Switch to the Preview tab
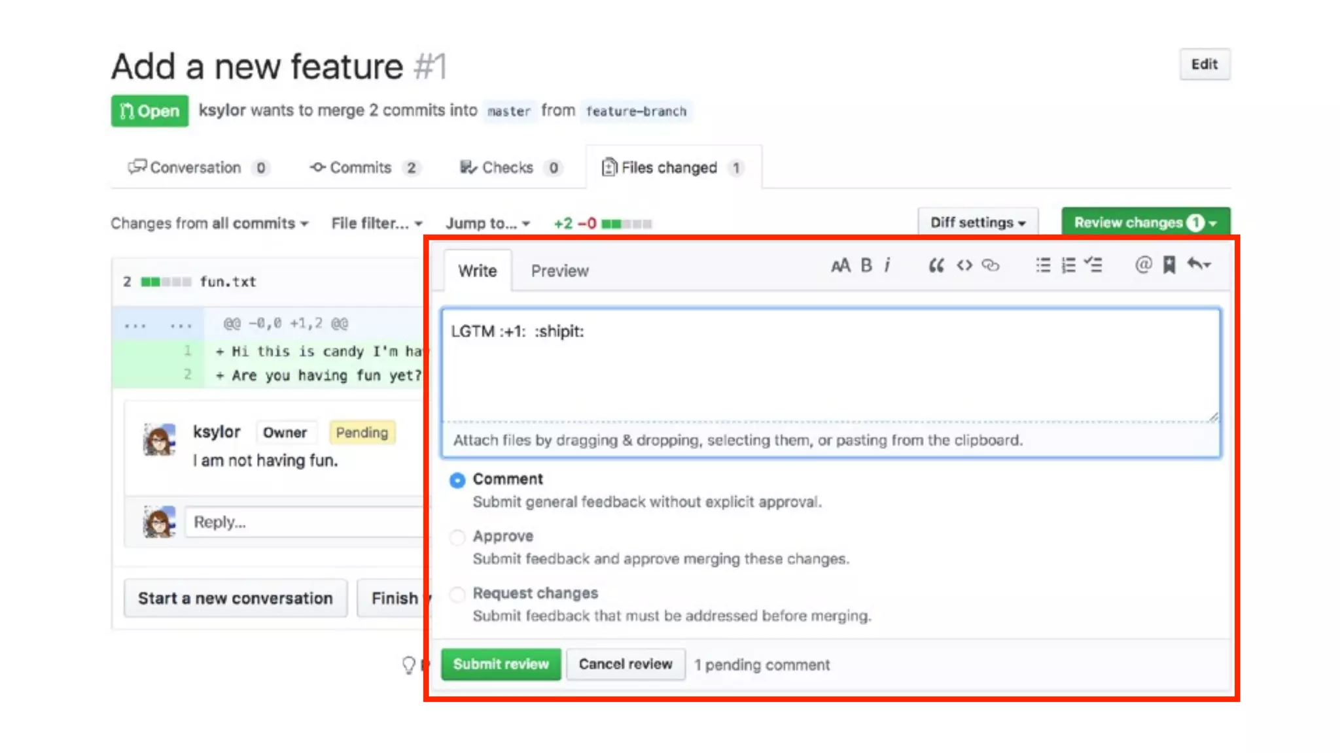Viewport: 1340px width, 753px height. click(559, 271)
